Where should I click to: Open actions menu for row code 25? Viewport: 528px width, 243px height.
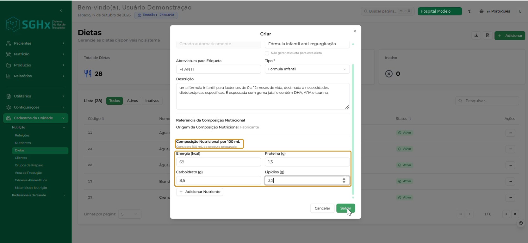pos(510,197)
